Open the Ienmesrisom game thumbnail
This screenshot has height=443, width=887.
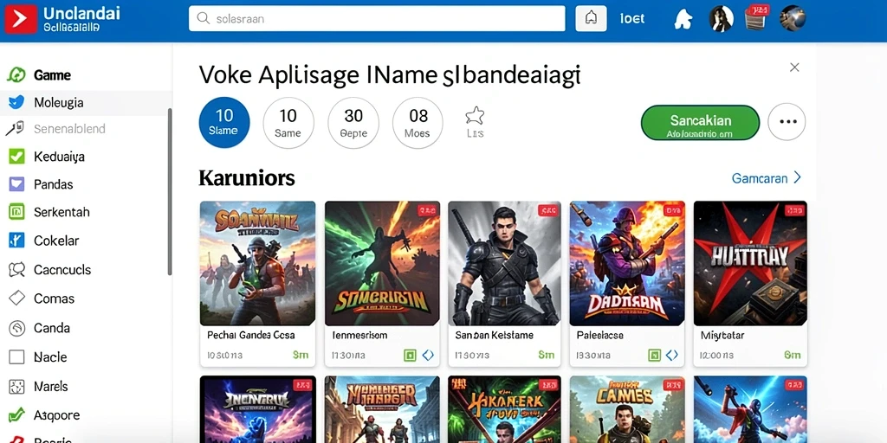382,263
